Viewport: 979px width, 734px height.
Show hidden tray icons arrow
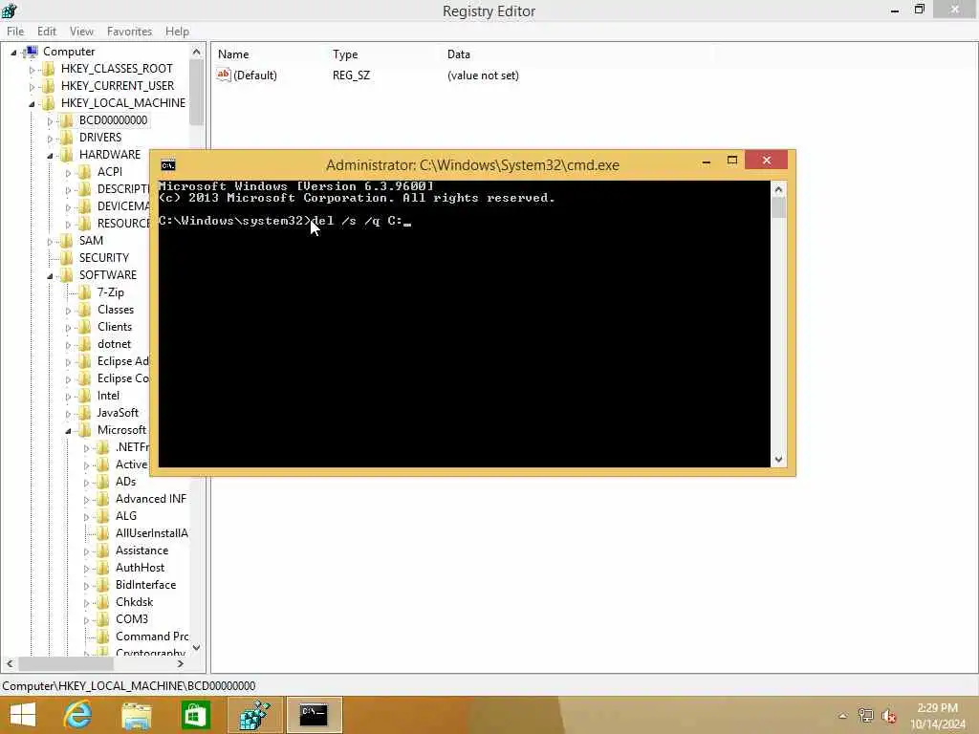click(842, 716)
